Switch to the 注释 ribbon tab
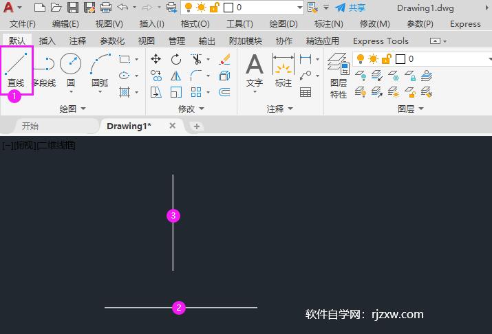 (x=78, y=41)
